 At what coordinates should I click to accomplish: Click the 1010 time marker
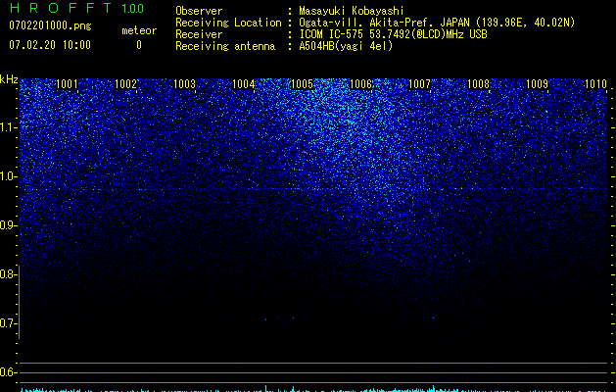pos(596,84)
